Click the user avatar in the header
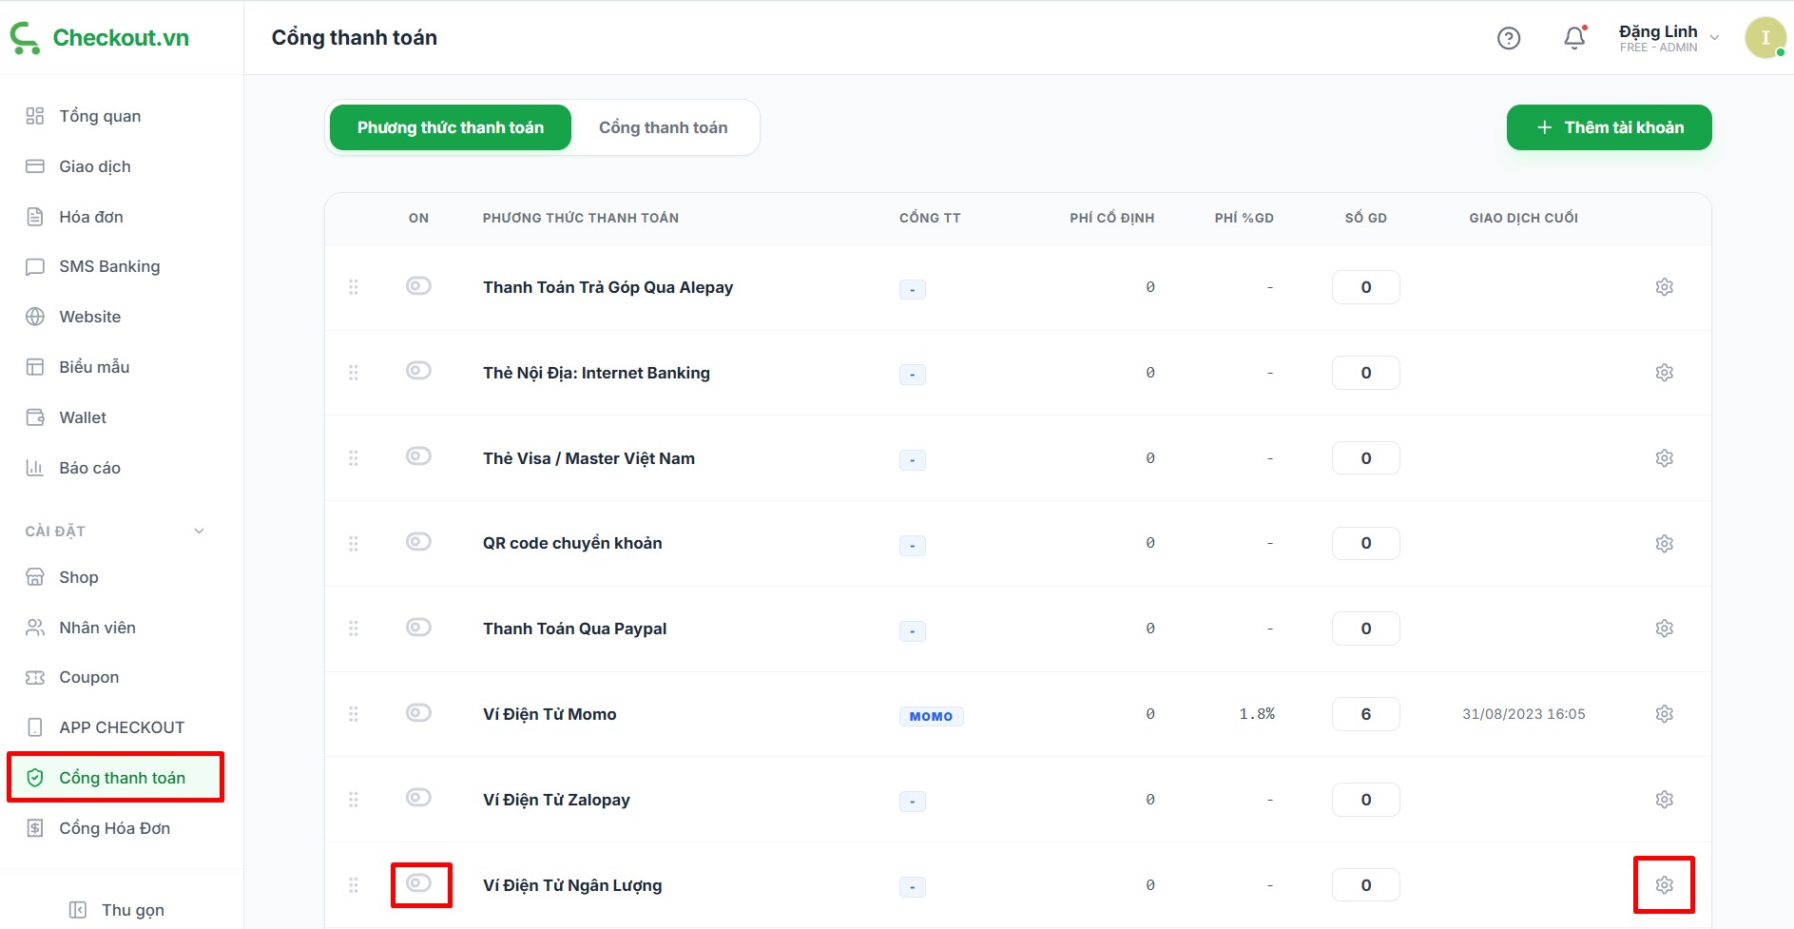The height and width of the screenshot is (929, 1794). [1765, 38]
